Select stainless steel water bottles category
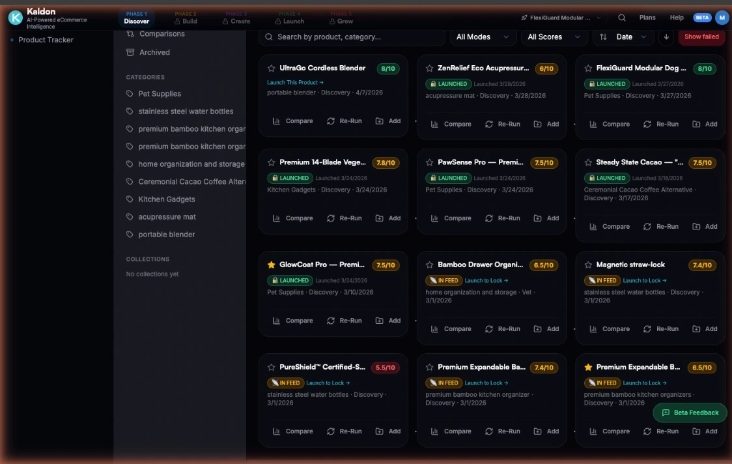This screenshot has height=464, width=732. click(186, 111)
